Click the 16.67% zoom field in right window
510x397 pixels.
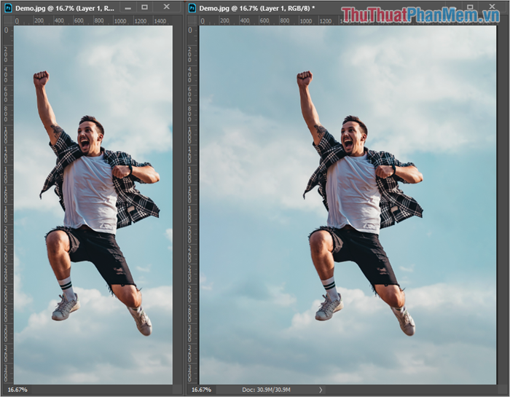click(x=201, y=390)
